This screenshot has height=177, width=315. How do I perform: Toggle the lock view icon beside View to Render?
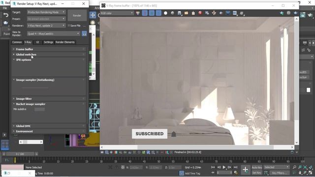pyautogui.click(x=84, y=34)
